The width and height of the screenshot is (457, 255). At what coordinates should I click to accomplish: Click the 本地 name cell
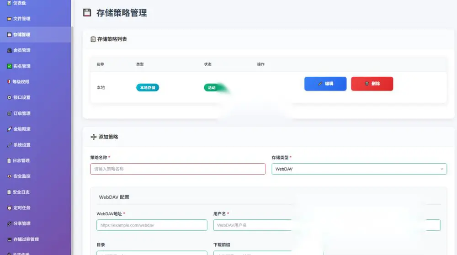coord(101,87)
